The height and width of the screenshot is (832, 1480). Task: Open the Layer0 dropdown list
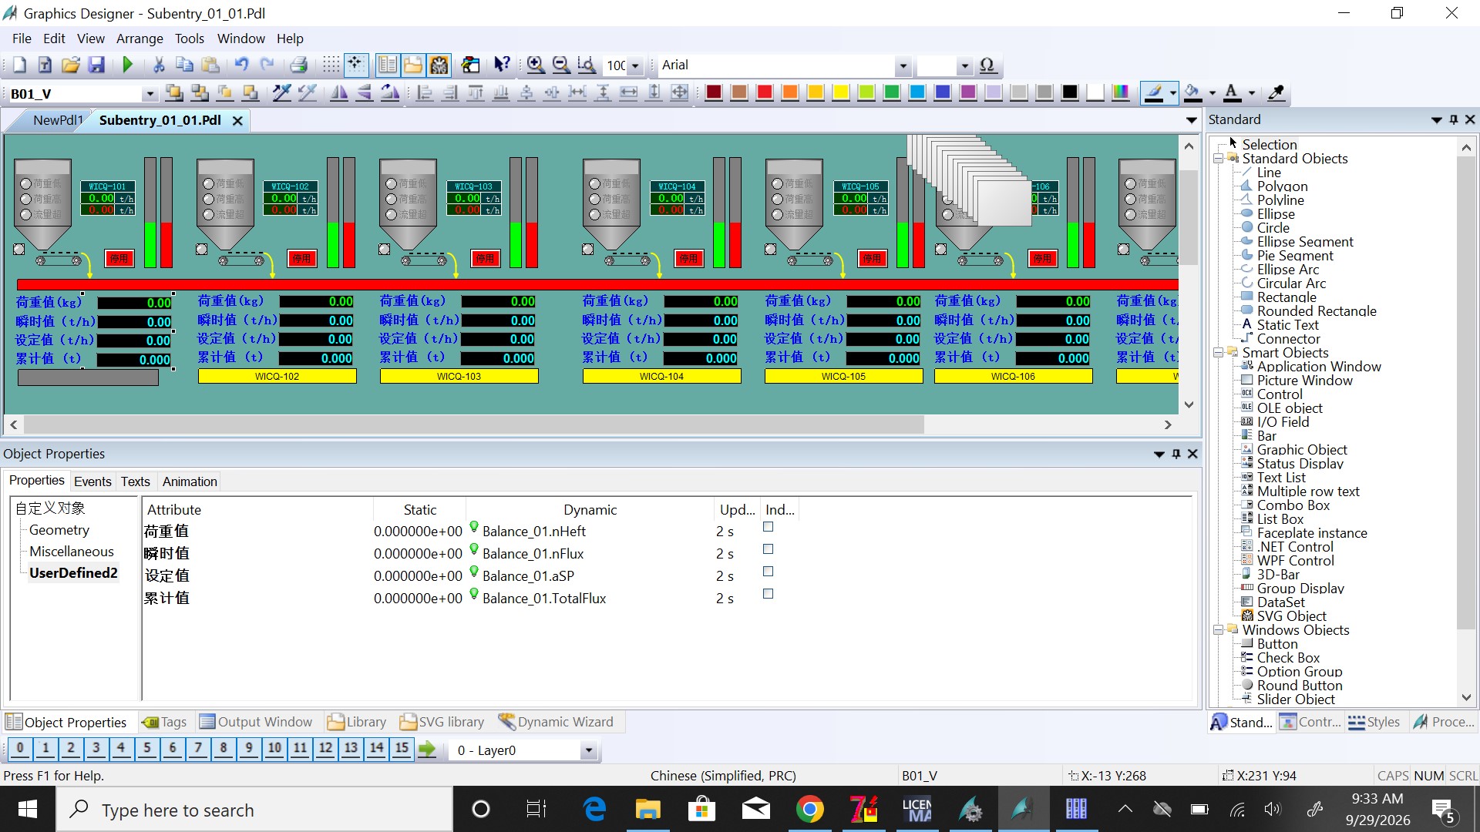(589, 750)
